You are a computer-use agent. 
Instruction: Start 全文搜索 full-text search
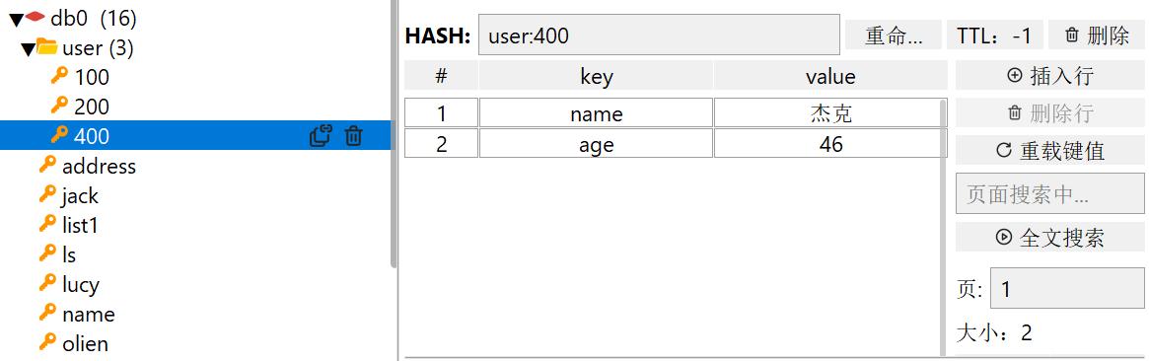click(x=1050, y=238)
